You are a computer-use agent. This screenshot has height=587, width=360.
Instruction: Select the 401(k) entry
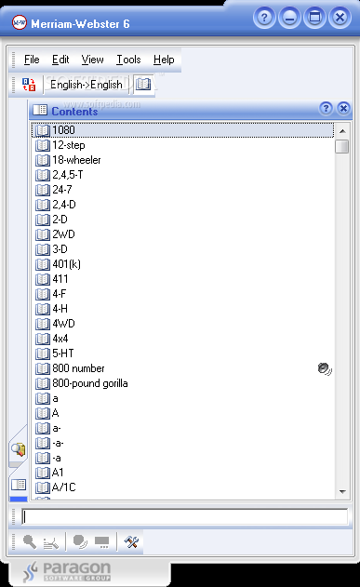click(x=183, y=264)
